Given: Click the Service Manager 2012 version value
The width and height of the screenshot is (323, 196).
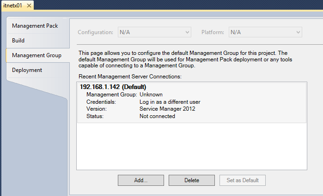Looking at the screenshot, I should coord(167,109).
